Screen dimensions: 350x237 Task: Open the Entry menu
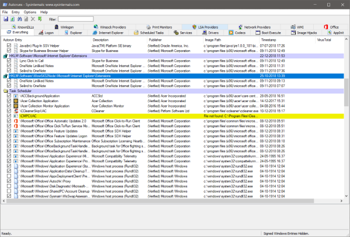click(16, 12)
